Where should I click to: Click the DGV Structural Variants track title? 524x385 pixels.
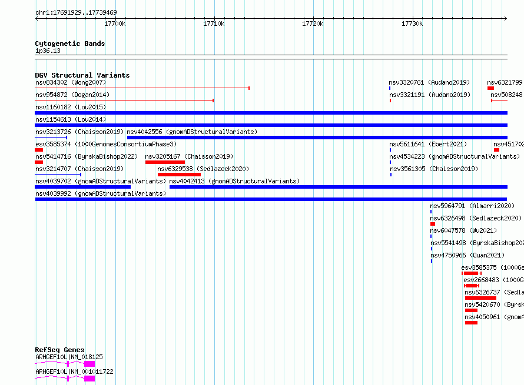[82, 75]
